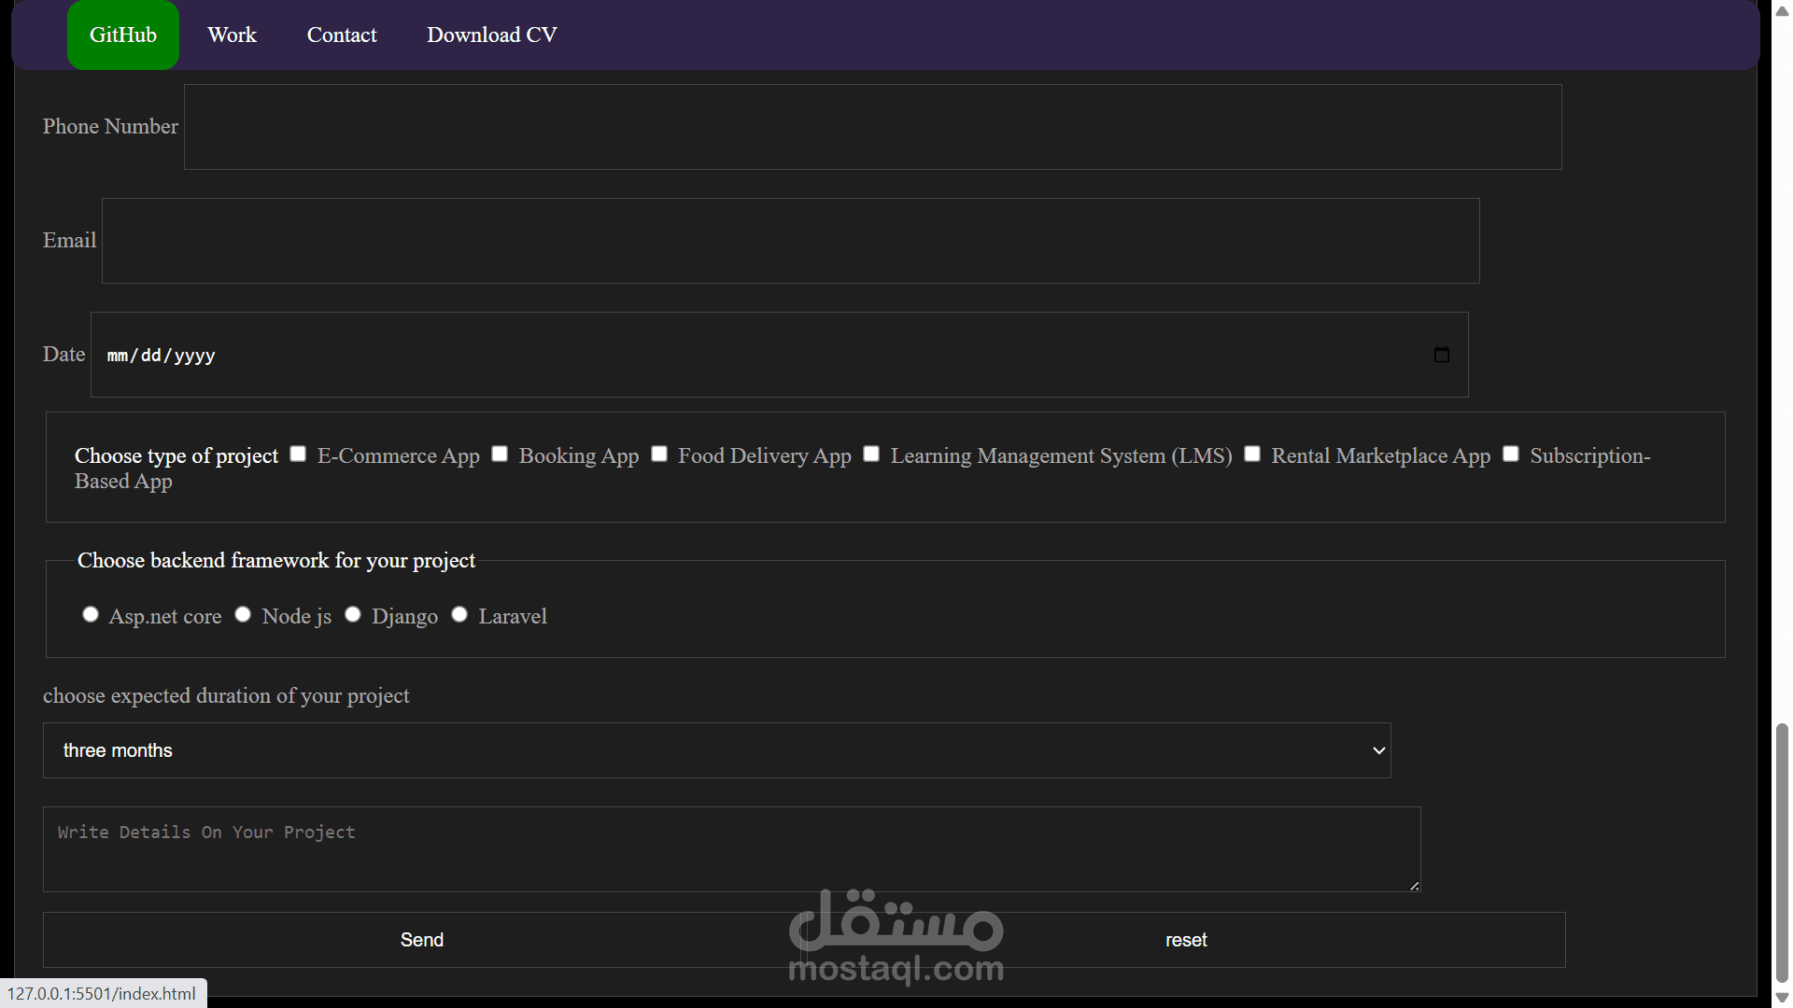
Task: Enable the Food Delivery App option
Action: pyautogui.click(x=659, y=454)
